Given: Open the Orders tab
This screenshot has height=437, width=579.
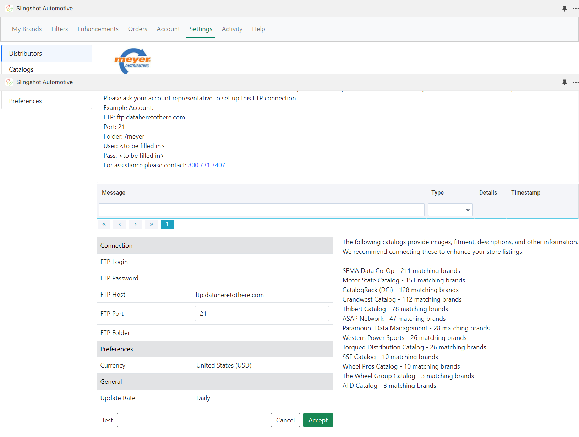Looking at the screenshot, I should [x=138, y=29].
